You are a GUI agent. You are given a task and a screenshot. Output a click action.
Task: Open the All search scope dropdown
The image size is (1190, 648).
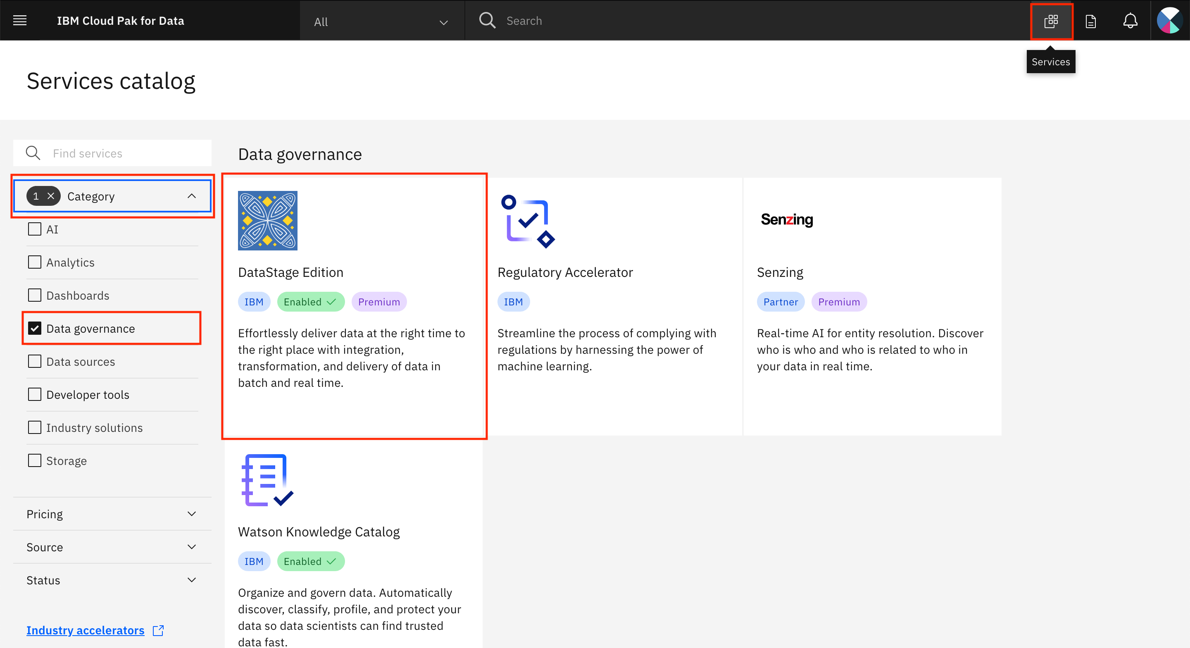click(x=381, y=21)
